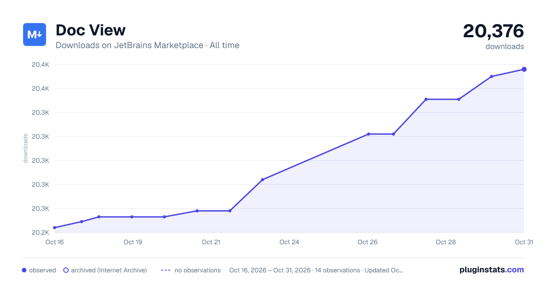Click the Oct 21 axis label

(x=211, y=242)
